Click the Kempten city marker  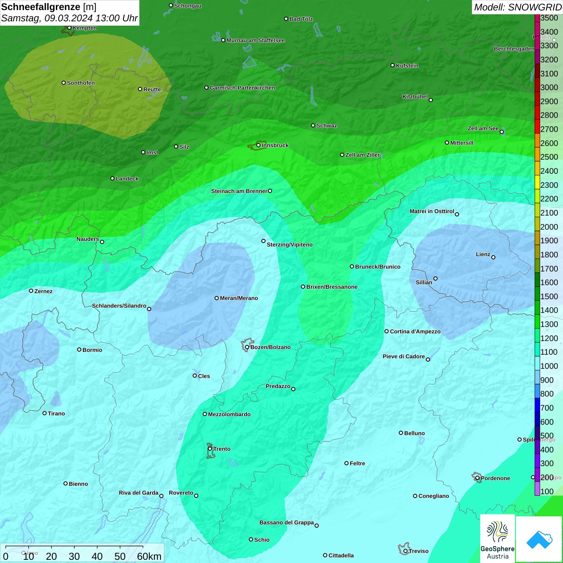point(69,28)
